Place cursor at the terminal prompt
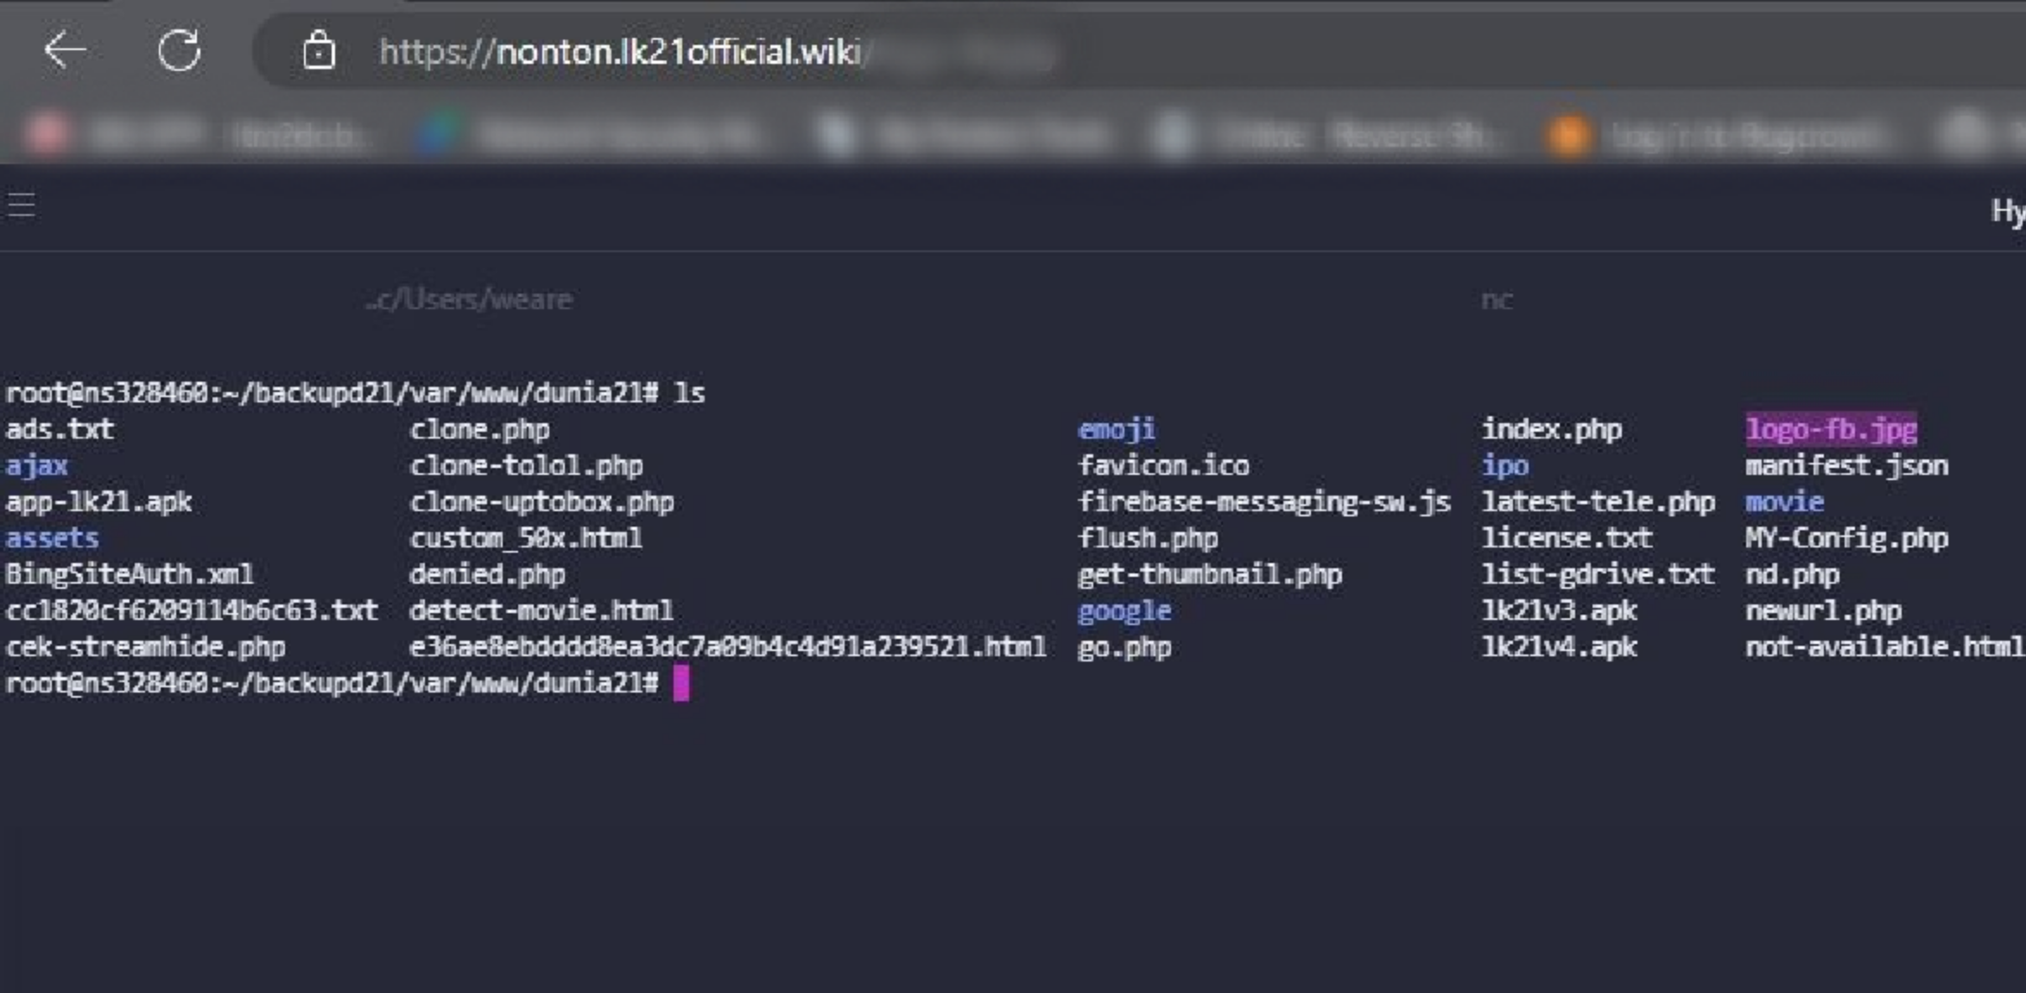Screen dimensions: 2026x993 pos(681,684)
